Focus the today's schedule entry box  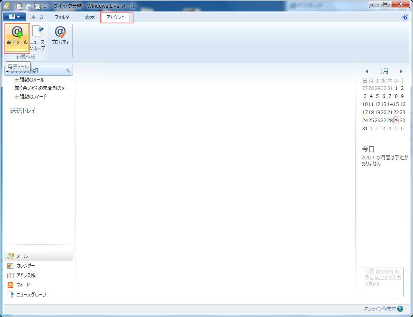(x=382, y=282)
